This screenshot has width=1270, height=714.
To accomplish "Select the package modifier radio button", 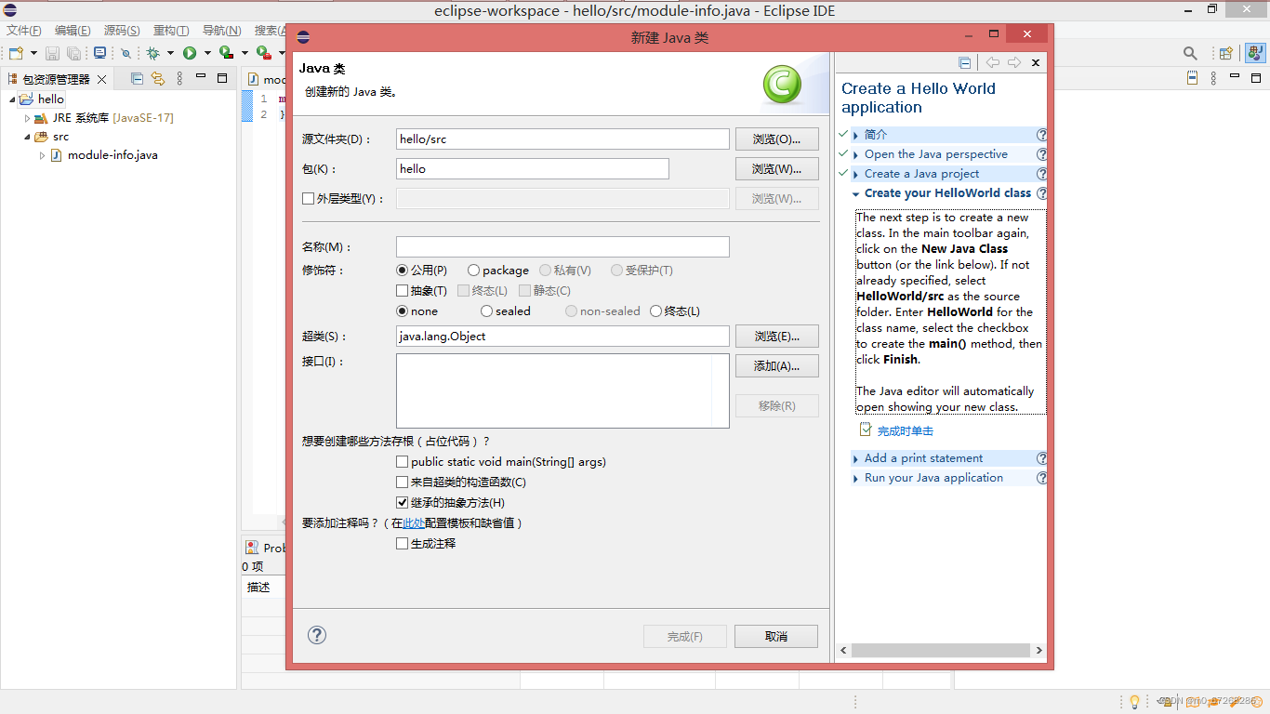I will click(x=474, y=271).
